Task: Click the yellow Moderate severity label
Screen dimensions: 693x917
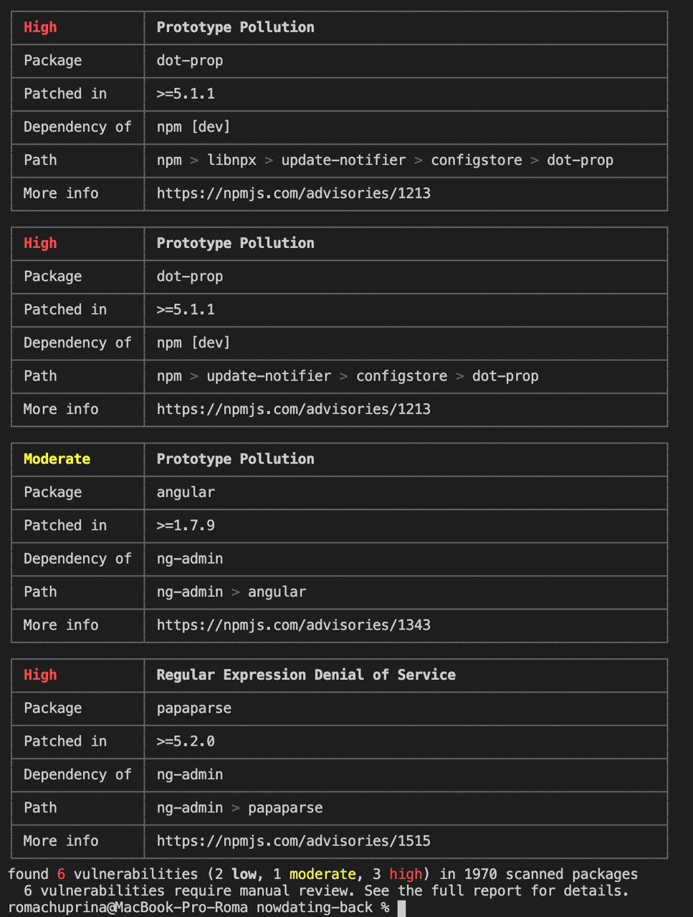Action: tap(57, 459)
